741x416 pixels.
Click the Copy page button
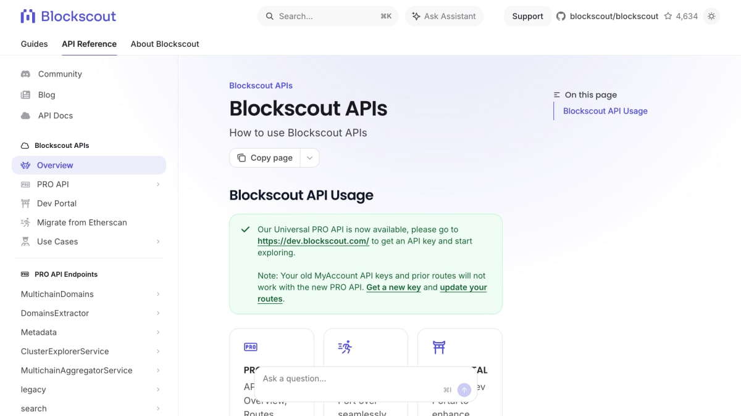(x=265, y=158)
